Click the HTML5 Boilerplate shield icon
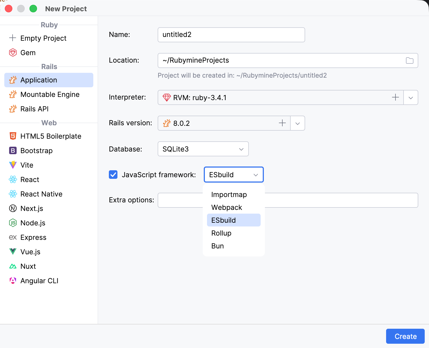This screenshot has height=348, width=429. click(x=13, y=136)
